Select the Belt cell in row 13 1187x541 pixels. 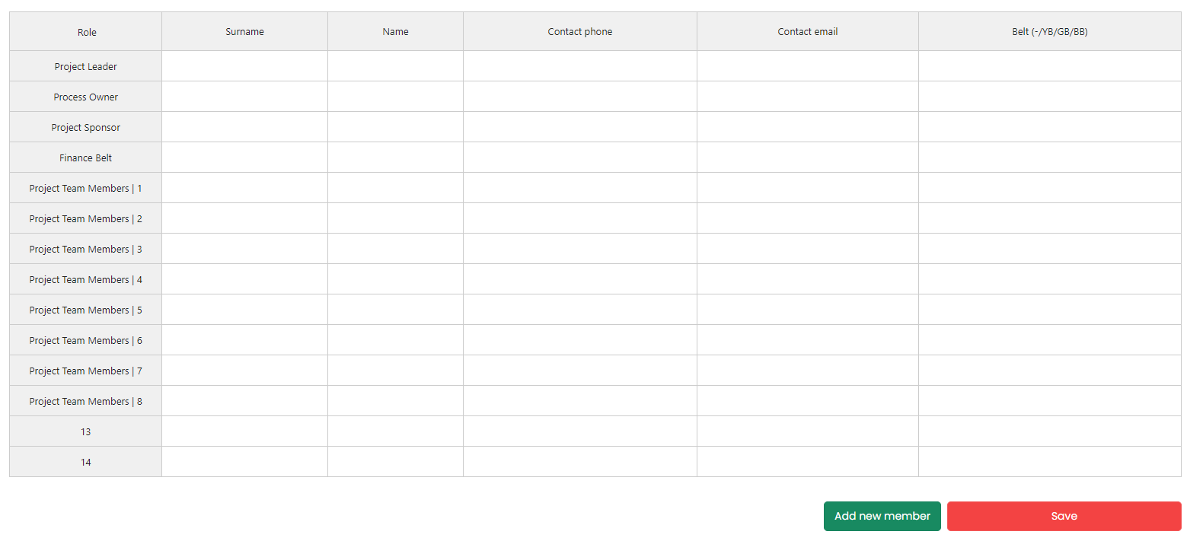pos(1050,431)
